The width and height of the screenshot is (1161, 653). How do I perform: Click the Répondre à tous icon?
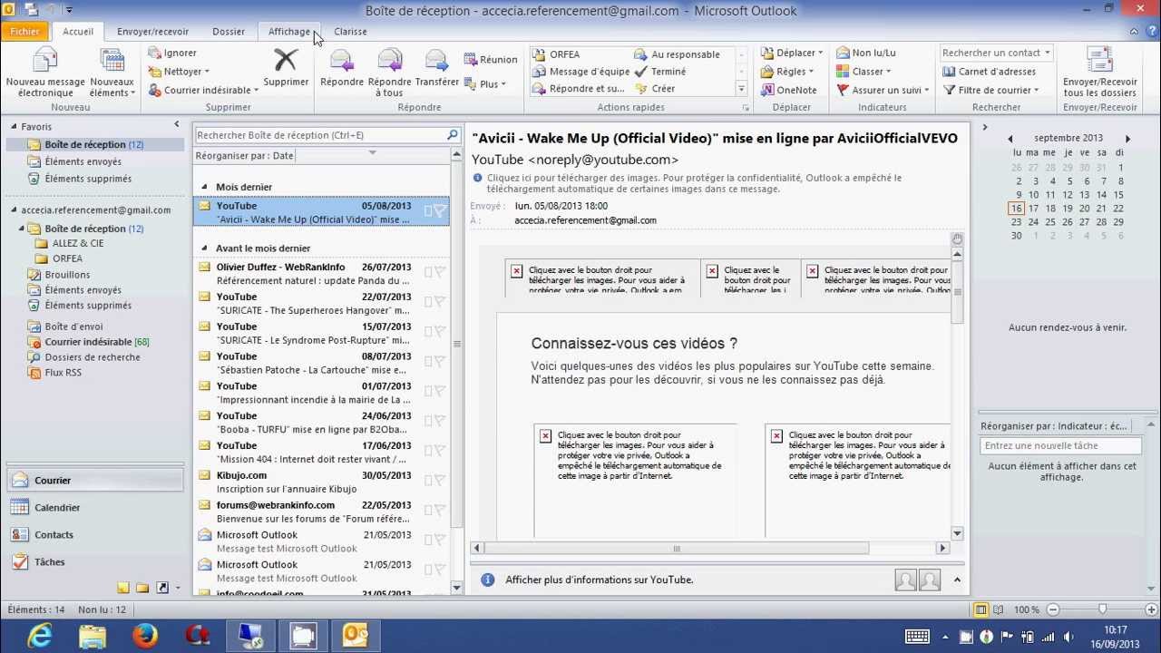[x=389, y=61]
